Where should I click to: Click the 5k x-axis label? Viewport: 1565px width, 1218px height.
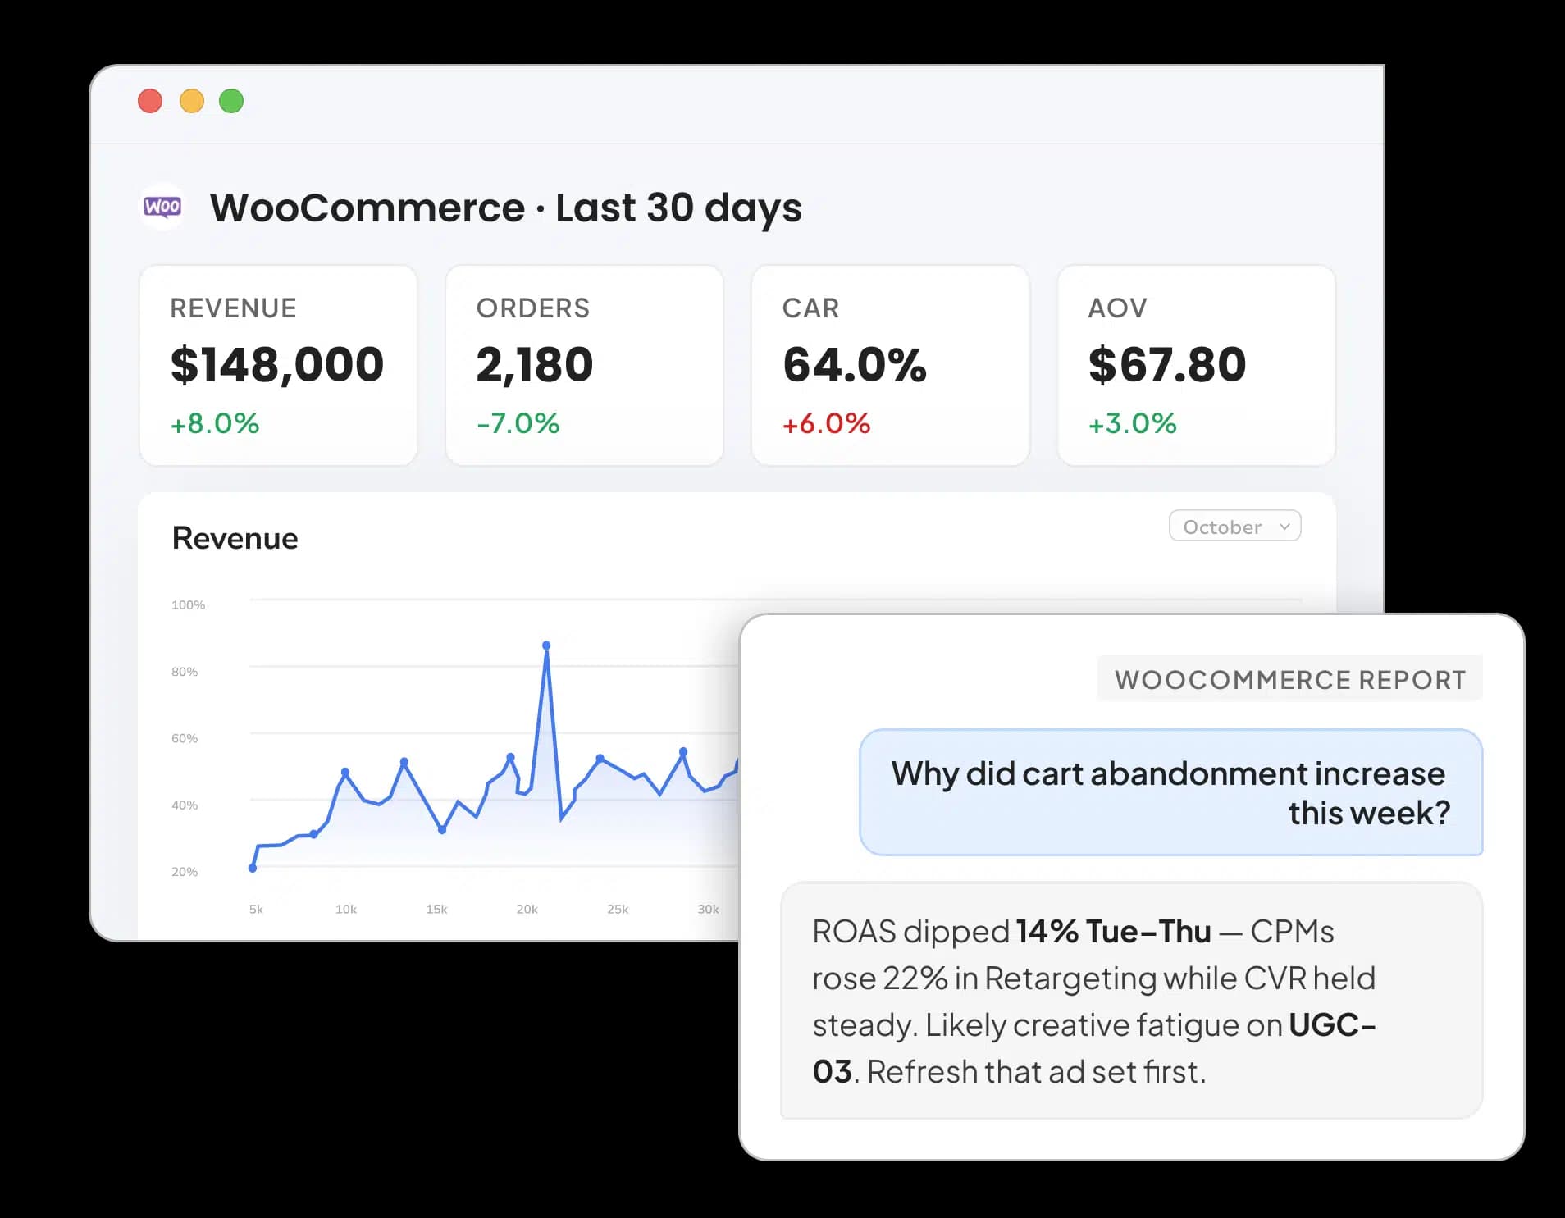pyautogui.click(x=256, y=909)
